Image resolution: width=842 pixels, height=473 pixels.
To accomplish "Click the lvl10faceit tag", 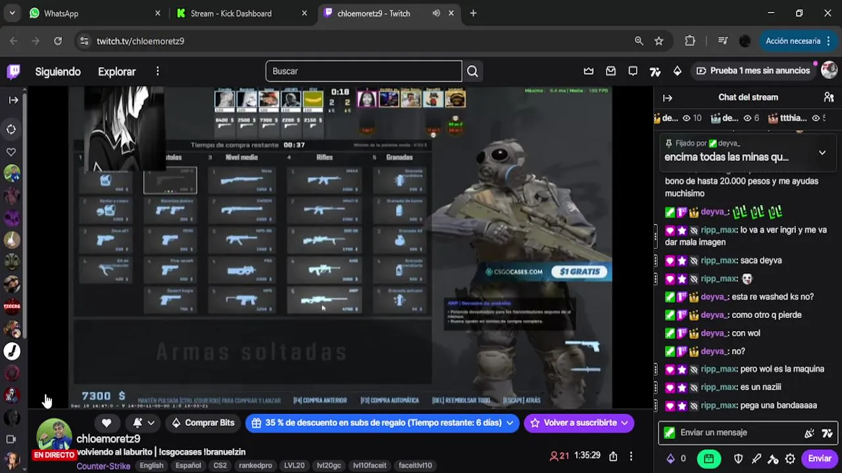I will (x=370, y=466).
